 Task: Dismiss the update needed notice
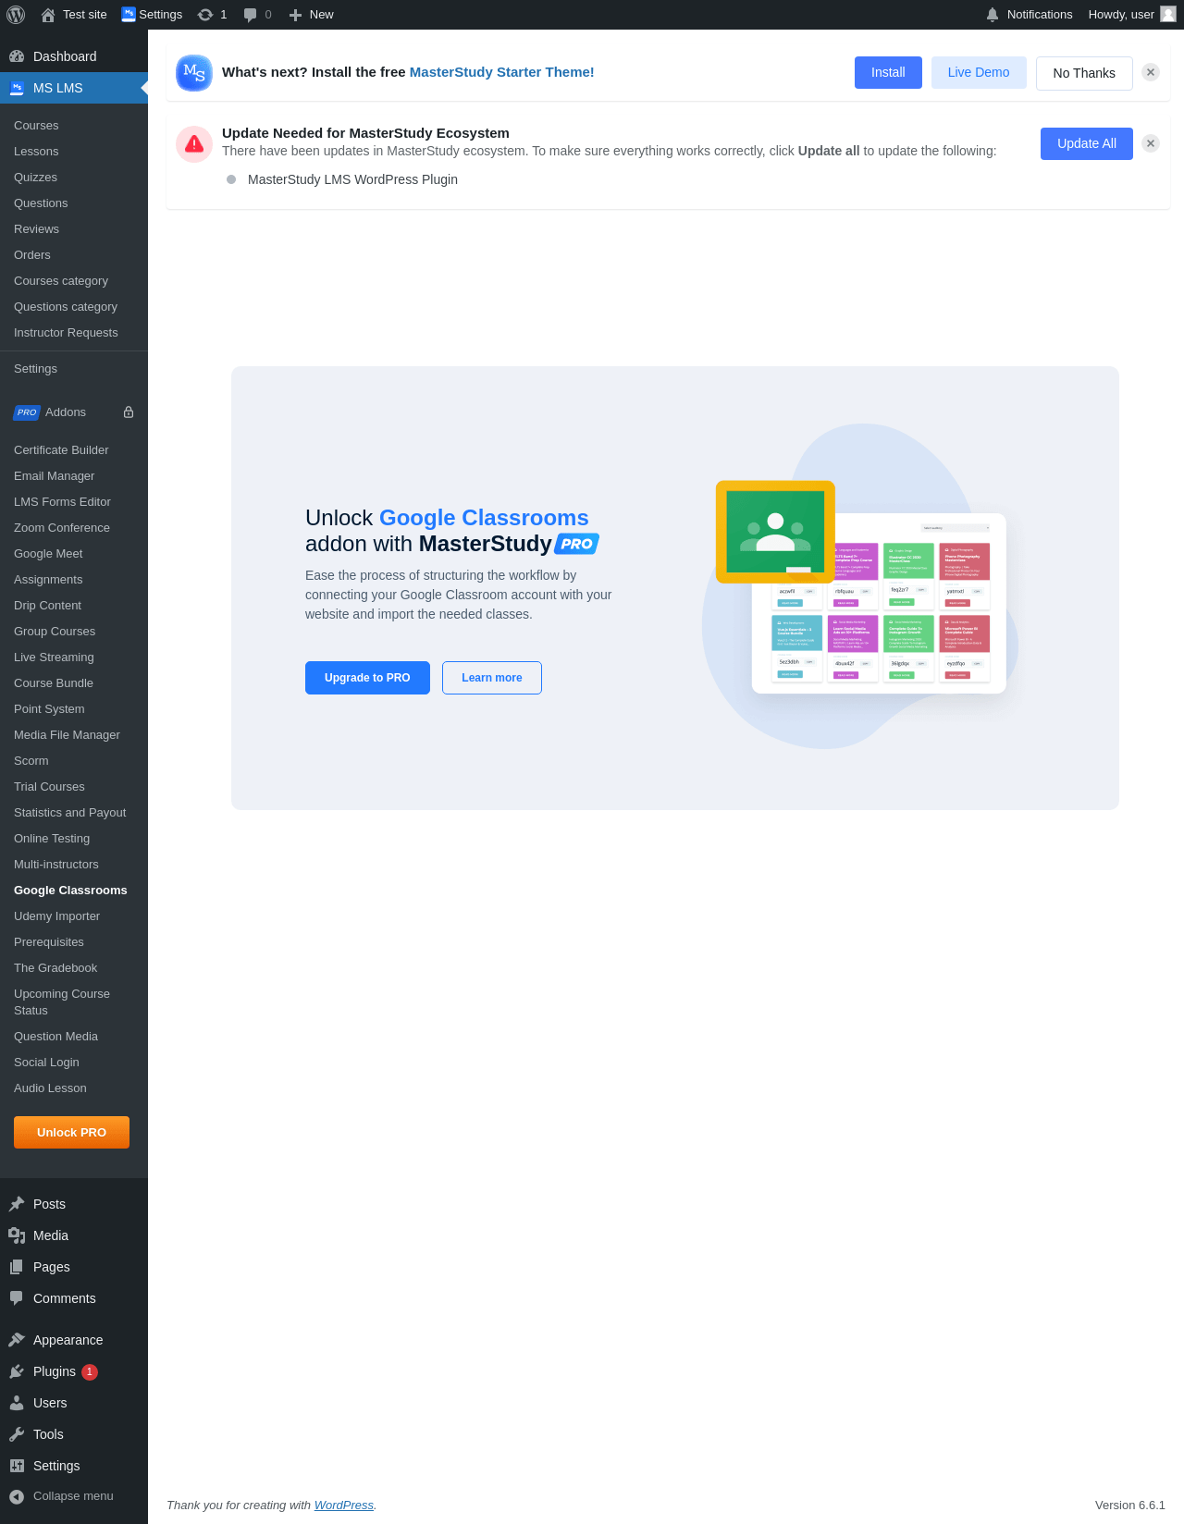(1151, 143)
